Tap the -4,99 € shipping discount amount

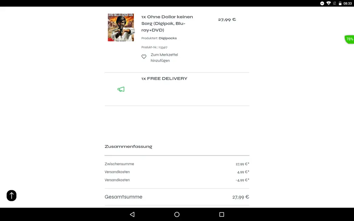pos(242,180)
